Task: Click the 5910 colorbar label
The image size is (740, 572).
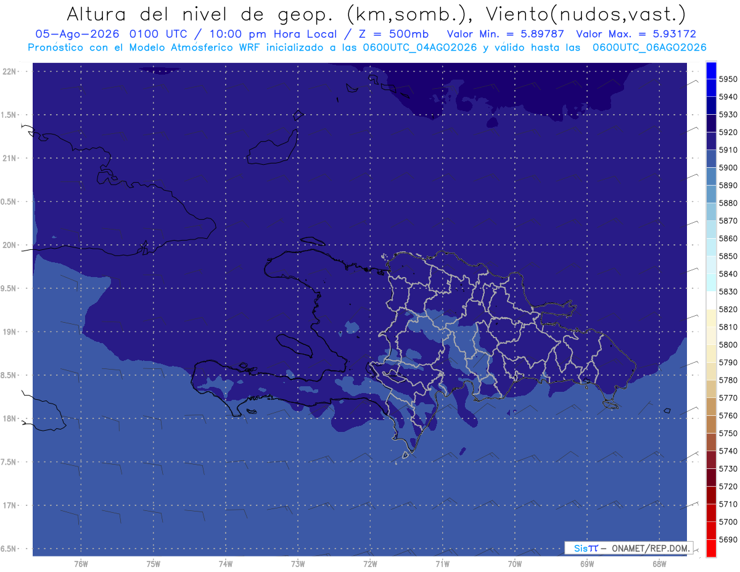Action: [x=728, y=150]
